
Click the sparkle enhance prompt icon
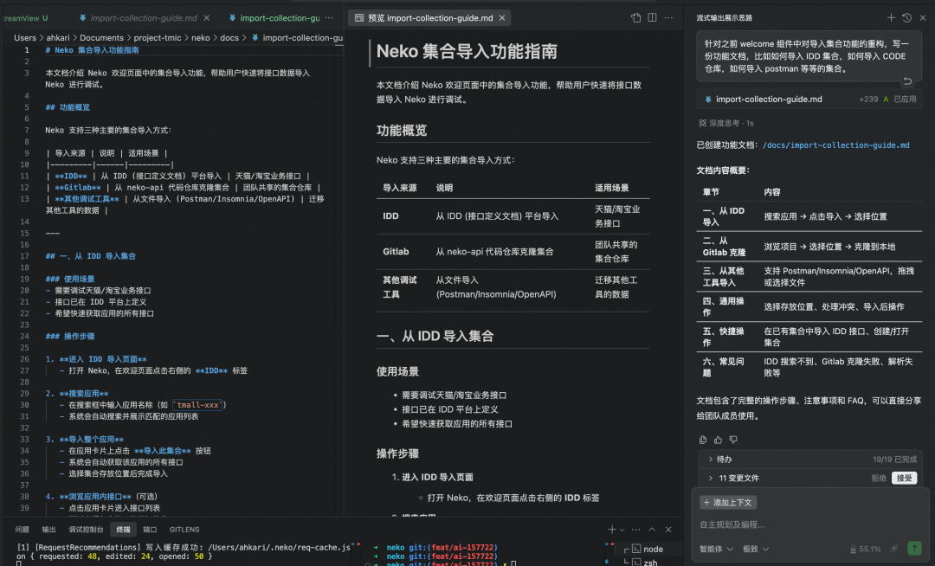pyautogui.click(x=893, y=549)
